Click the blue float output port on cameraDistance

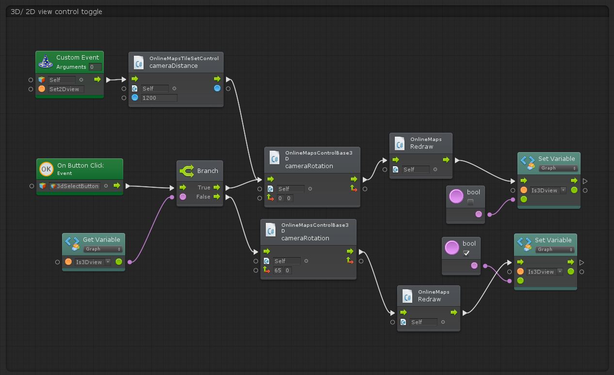point(217,88)
